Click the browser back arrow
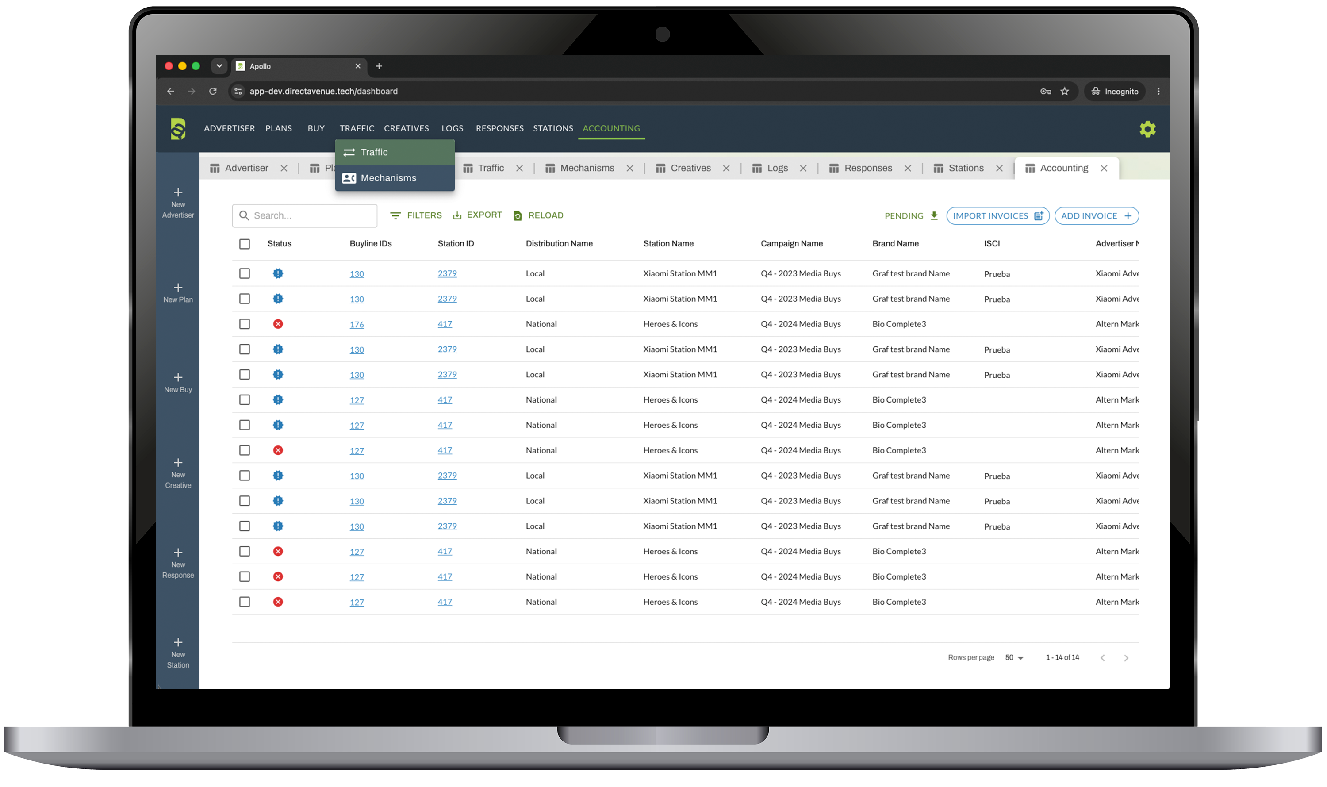1327x787 pixels. coord(170,91)
